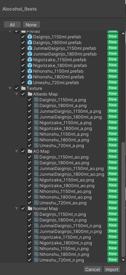126x275 pixels.
Task: Click the Texture folder icon
Action: coord(23,88)
